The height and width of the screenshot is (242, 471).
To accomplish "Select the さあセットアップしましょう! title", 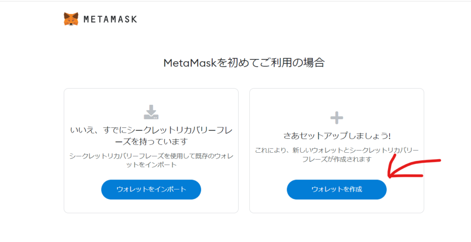I will point(336,136).
